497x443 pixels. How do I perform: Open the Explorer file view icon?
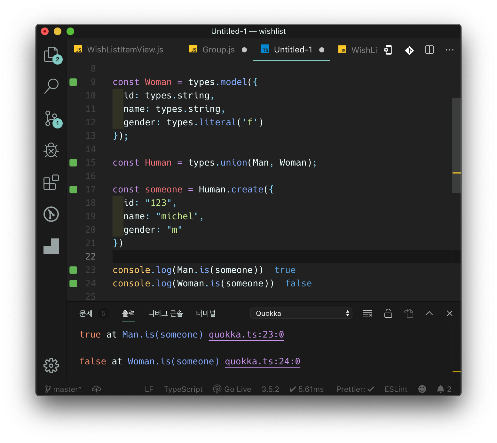[x=51, y=54]
